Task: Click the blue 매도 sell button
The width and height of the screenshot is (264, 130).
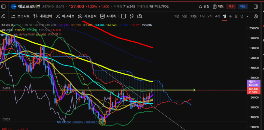Action: pyautogui.click(x=243, y=6)
